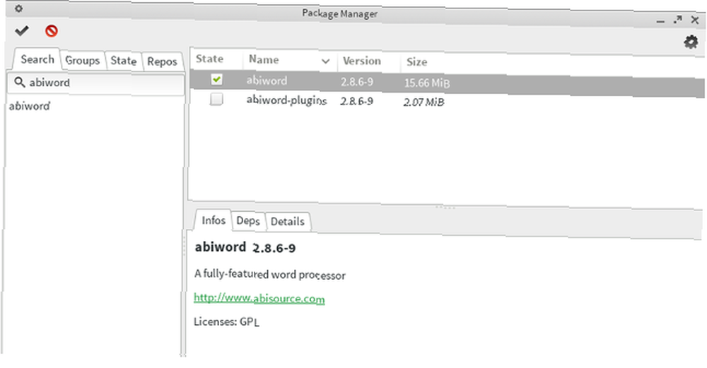Sort packages by the Version column
Viewport: 707px width, 368px height.
coord(361,61)
